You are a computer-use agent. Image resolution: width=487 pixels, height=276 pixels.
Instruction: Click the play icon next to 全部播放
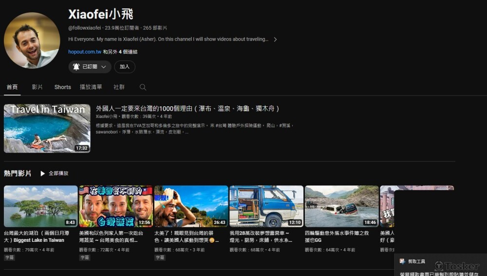42,174
